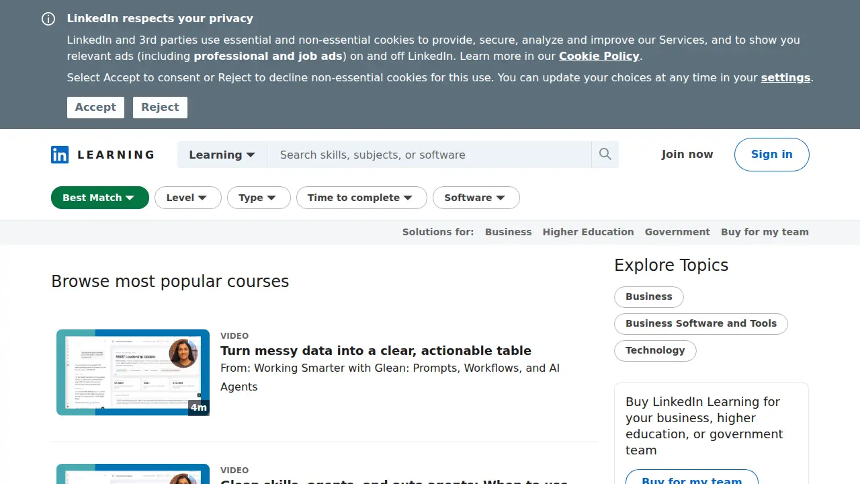This screenshot has height=484, width=860.
Task: Open the settings link in the cookie notice
Action: (x=785, y=78)
